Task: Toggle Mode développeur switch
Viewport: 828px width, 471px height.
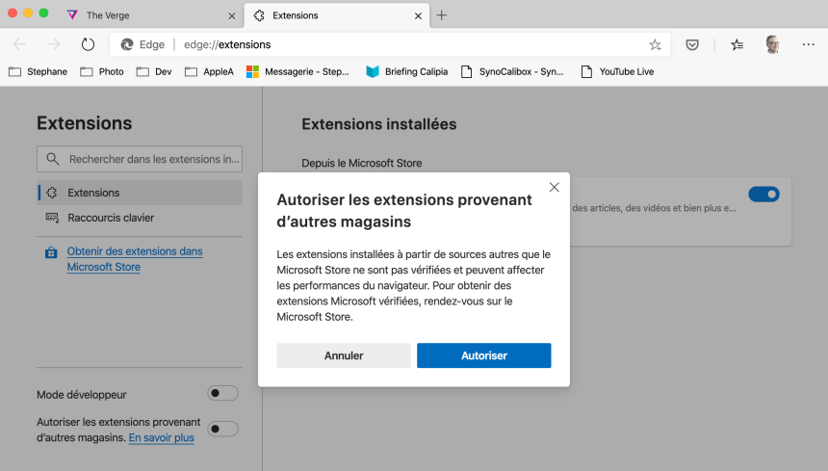Action: [x=223, y=393]
